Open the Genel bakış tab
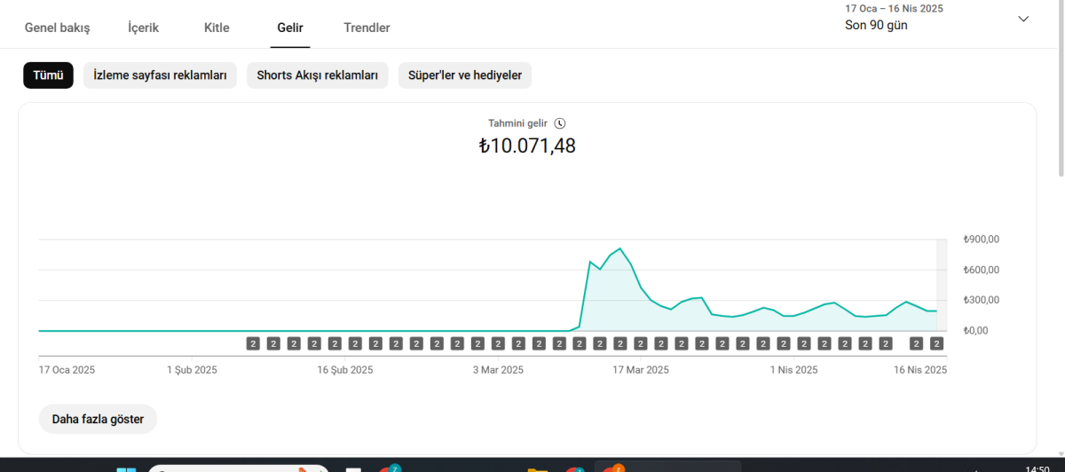This screenshot has height=472, width=1065. tap(57, 28)
